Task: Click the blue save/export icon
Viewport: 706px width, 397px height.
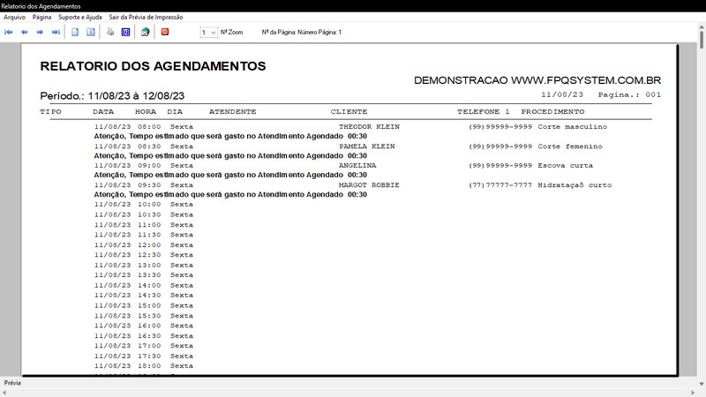Action: tap(125, 32)
